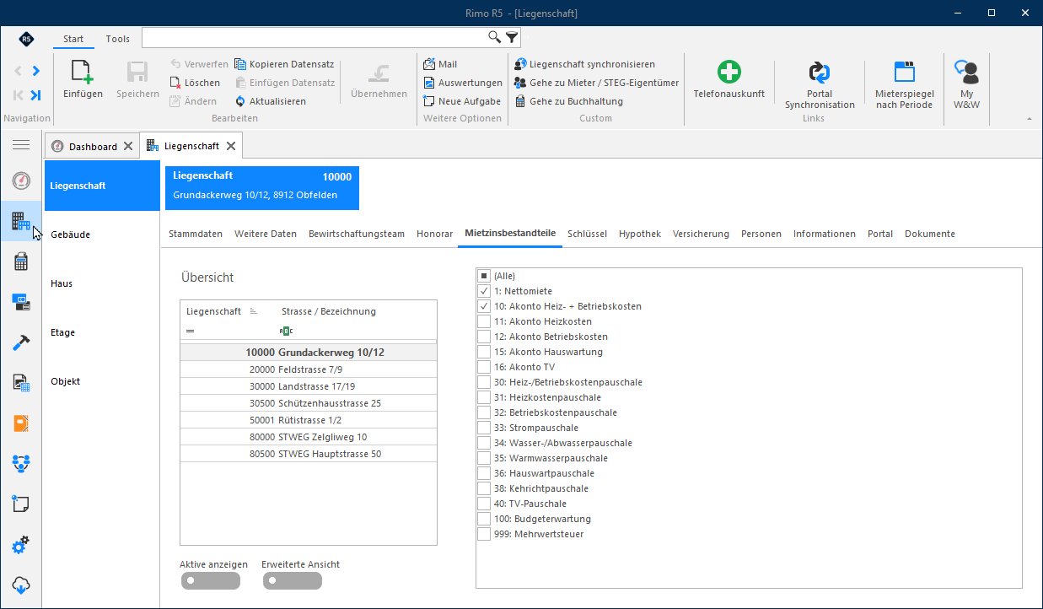Check 100: Budgeterwartung
This screenshot has width=1043, height=609.
pyautogui.click(x=484, y=519)
